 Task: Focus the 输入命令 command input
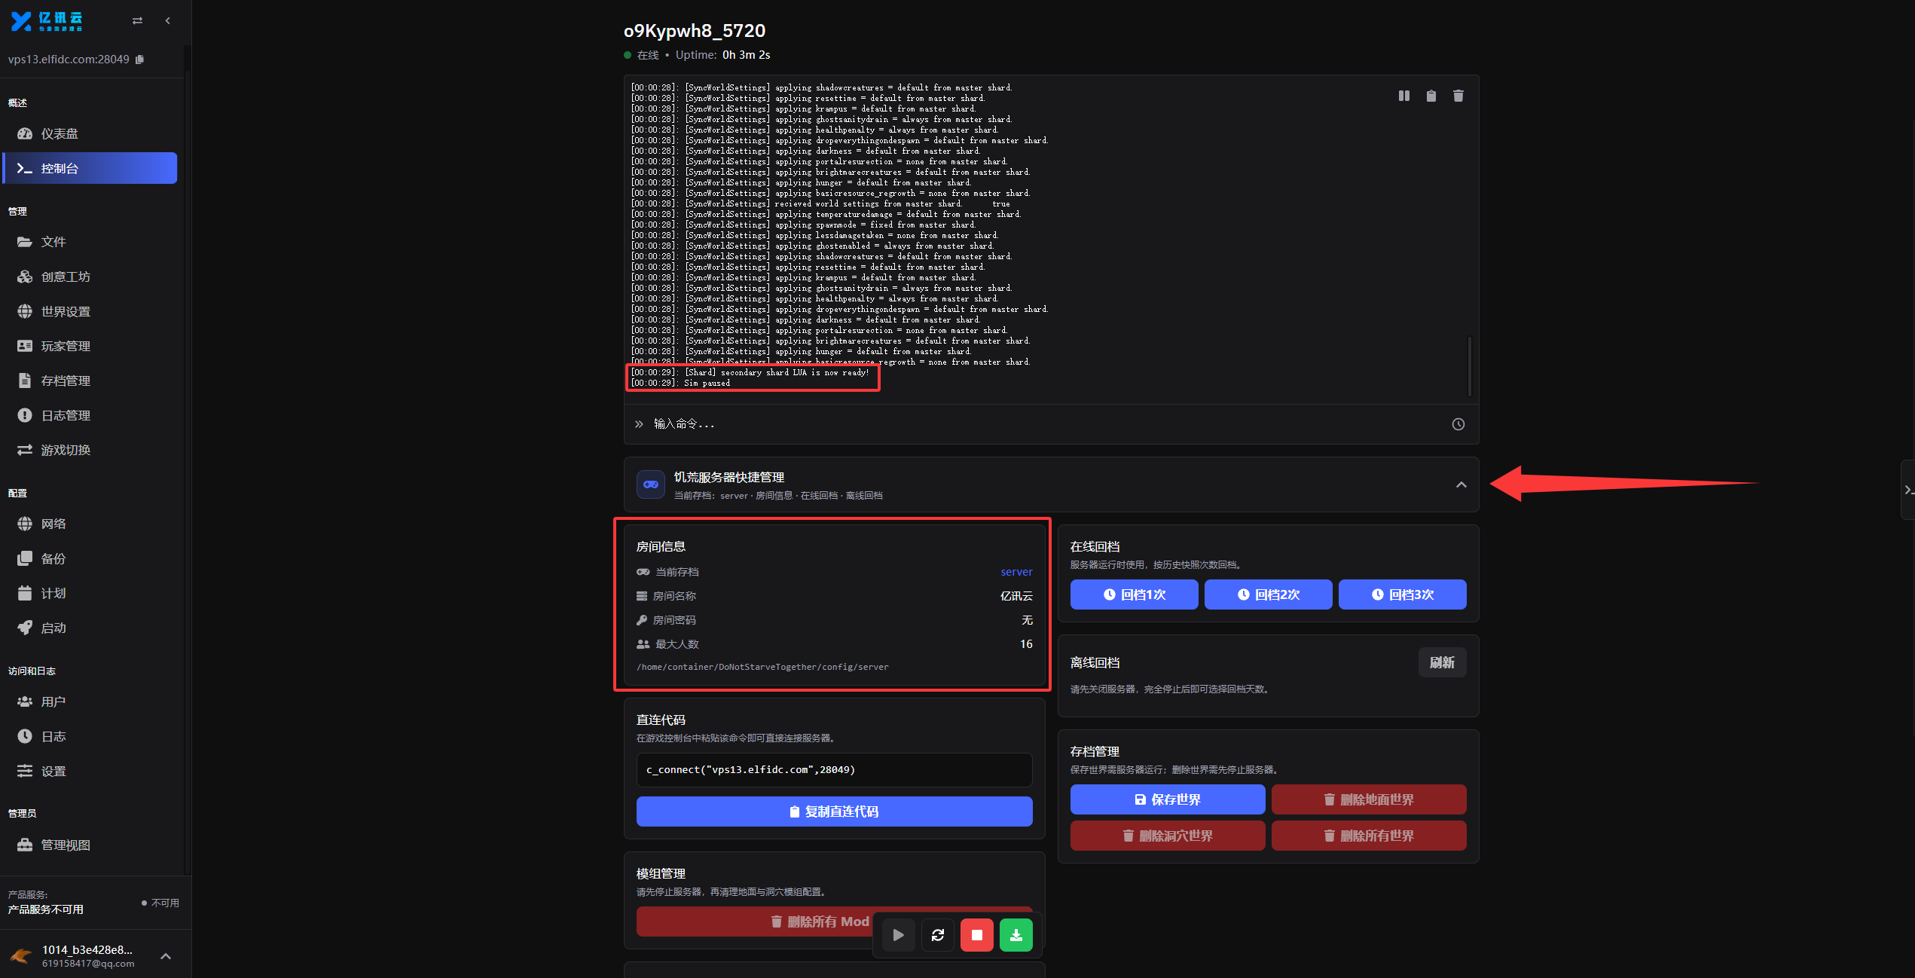tap(1047, 424)
